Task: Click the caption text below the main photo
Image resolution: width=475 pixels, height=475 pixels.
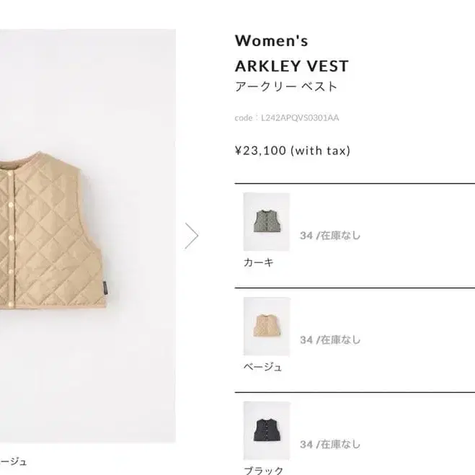Action: coord(13,461)
